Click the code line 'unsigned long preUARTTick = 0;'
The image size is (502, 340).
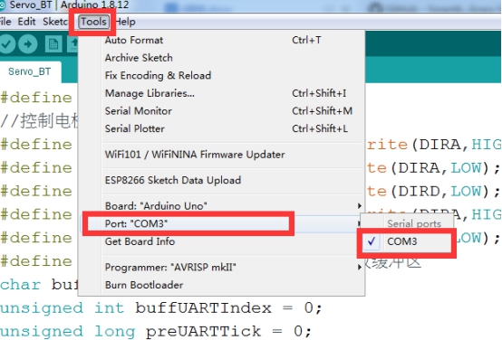tap(156, 331)
